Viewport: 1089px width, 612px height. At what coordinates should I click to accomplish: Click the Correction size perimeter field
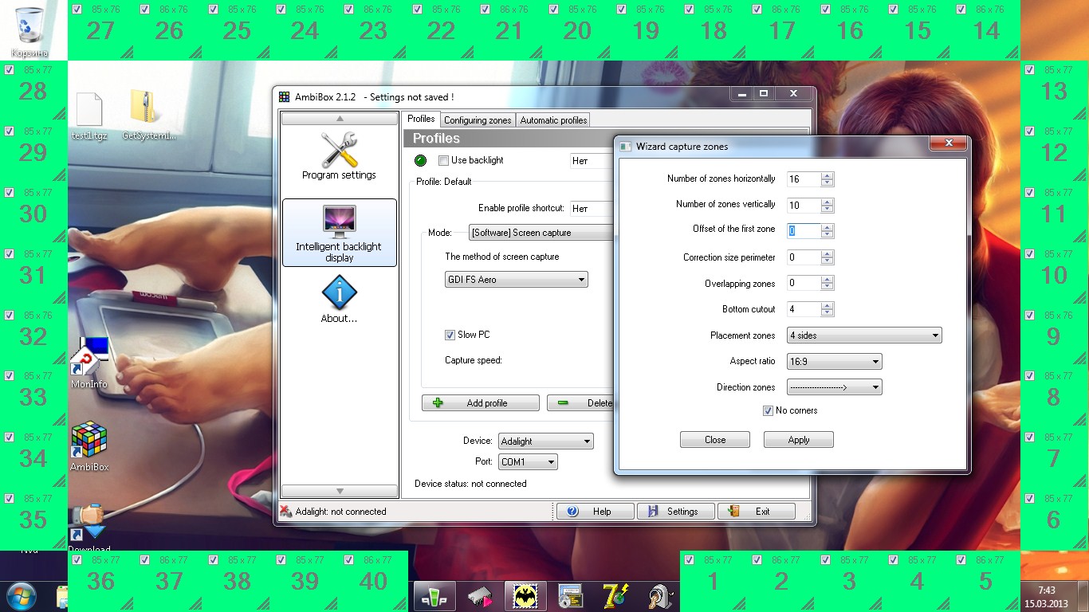[x=804, y=257]
